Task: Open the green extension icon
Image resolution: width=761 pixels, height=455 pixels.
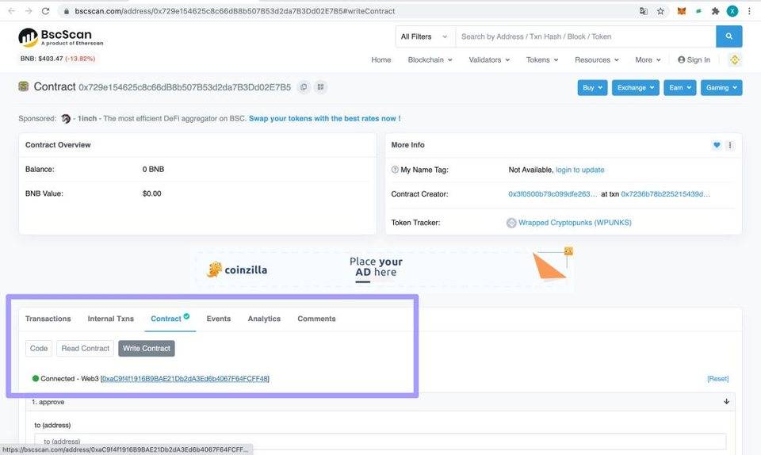Action: (698, 10)
